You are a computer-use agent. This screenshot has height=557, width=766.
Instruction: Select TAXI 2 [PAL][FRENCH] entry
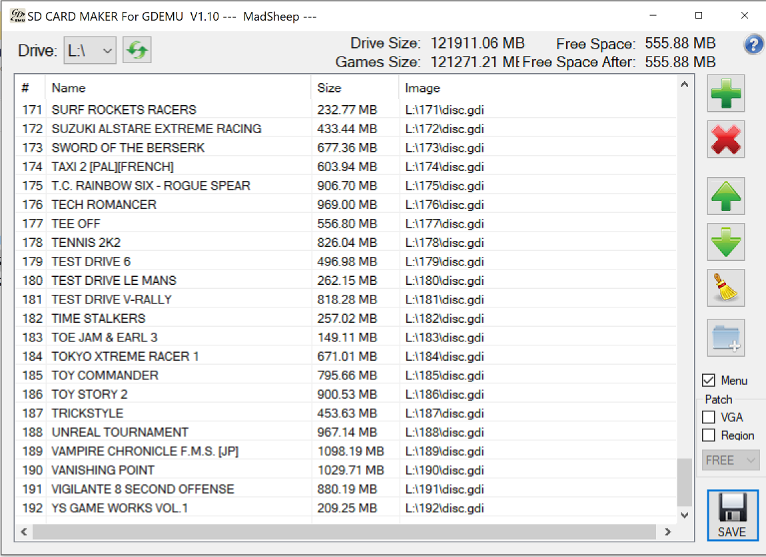point(346,166)
